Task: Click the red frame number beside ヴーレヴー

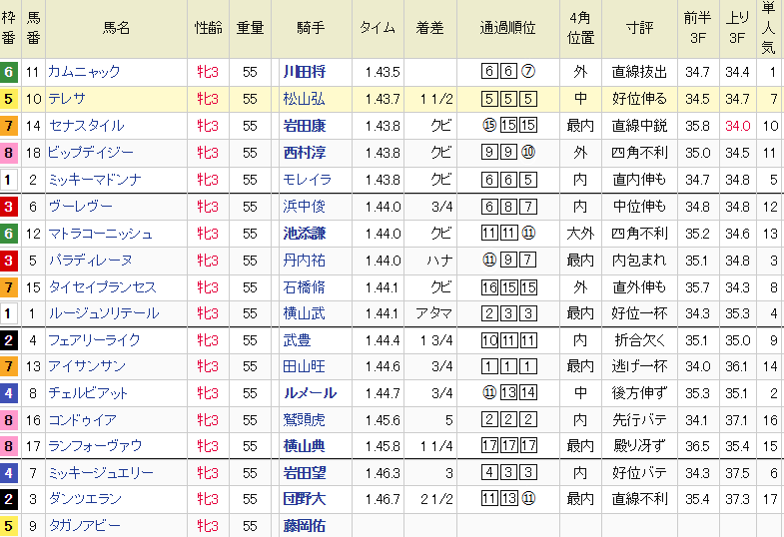Action: (9, 207)
